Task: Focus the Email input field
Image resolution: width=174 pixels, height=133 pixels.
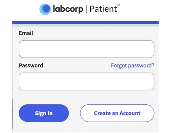Action: coord(87,49)
